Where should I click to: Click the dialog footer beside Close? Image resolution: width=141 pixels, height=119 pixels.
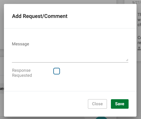45,104
